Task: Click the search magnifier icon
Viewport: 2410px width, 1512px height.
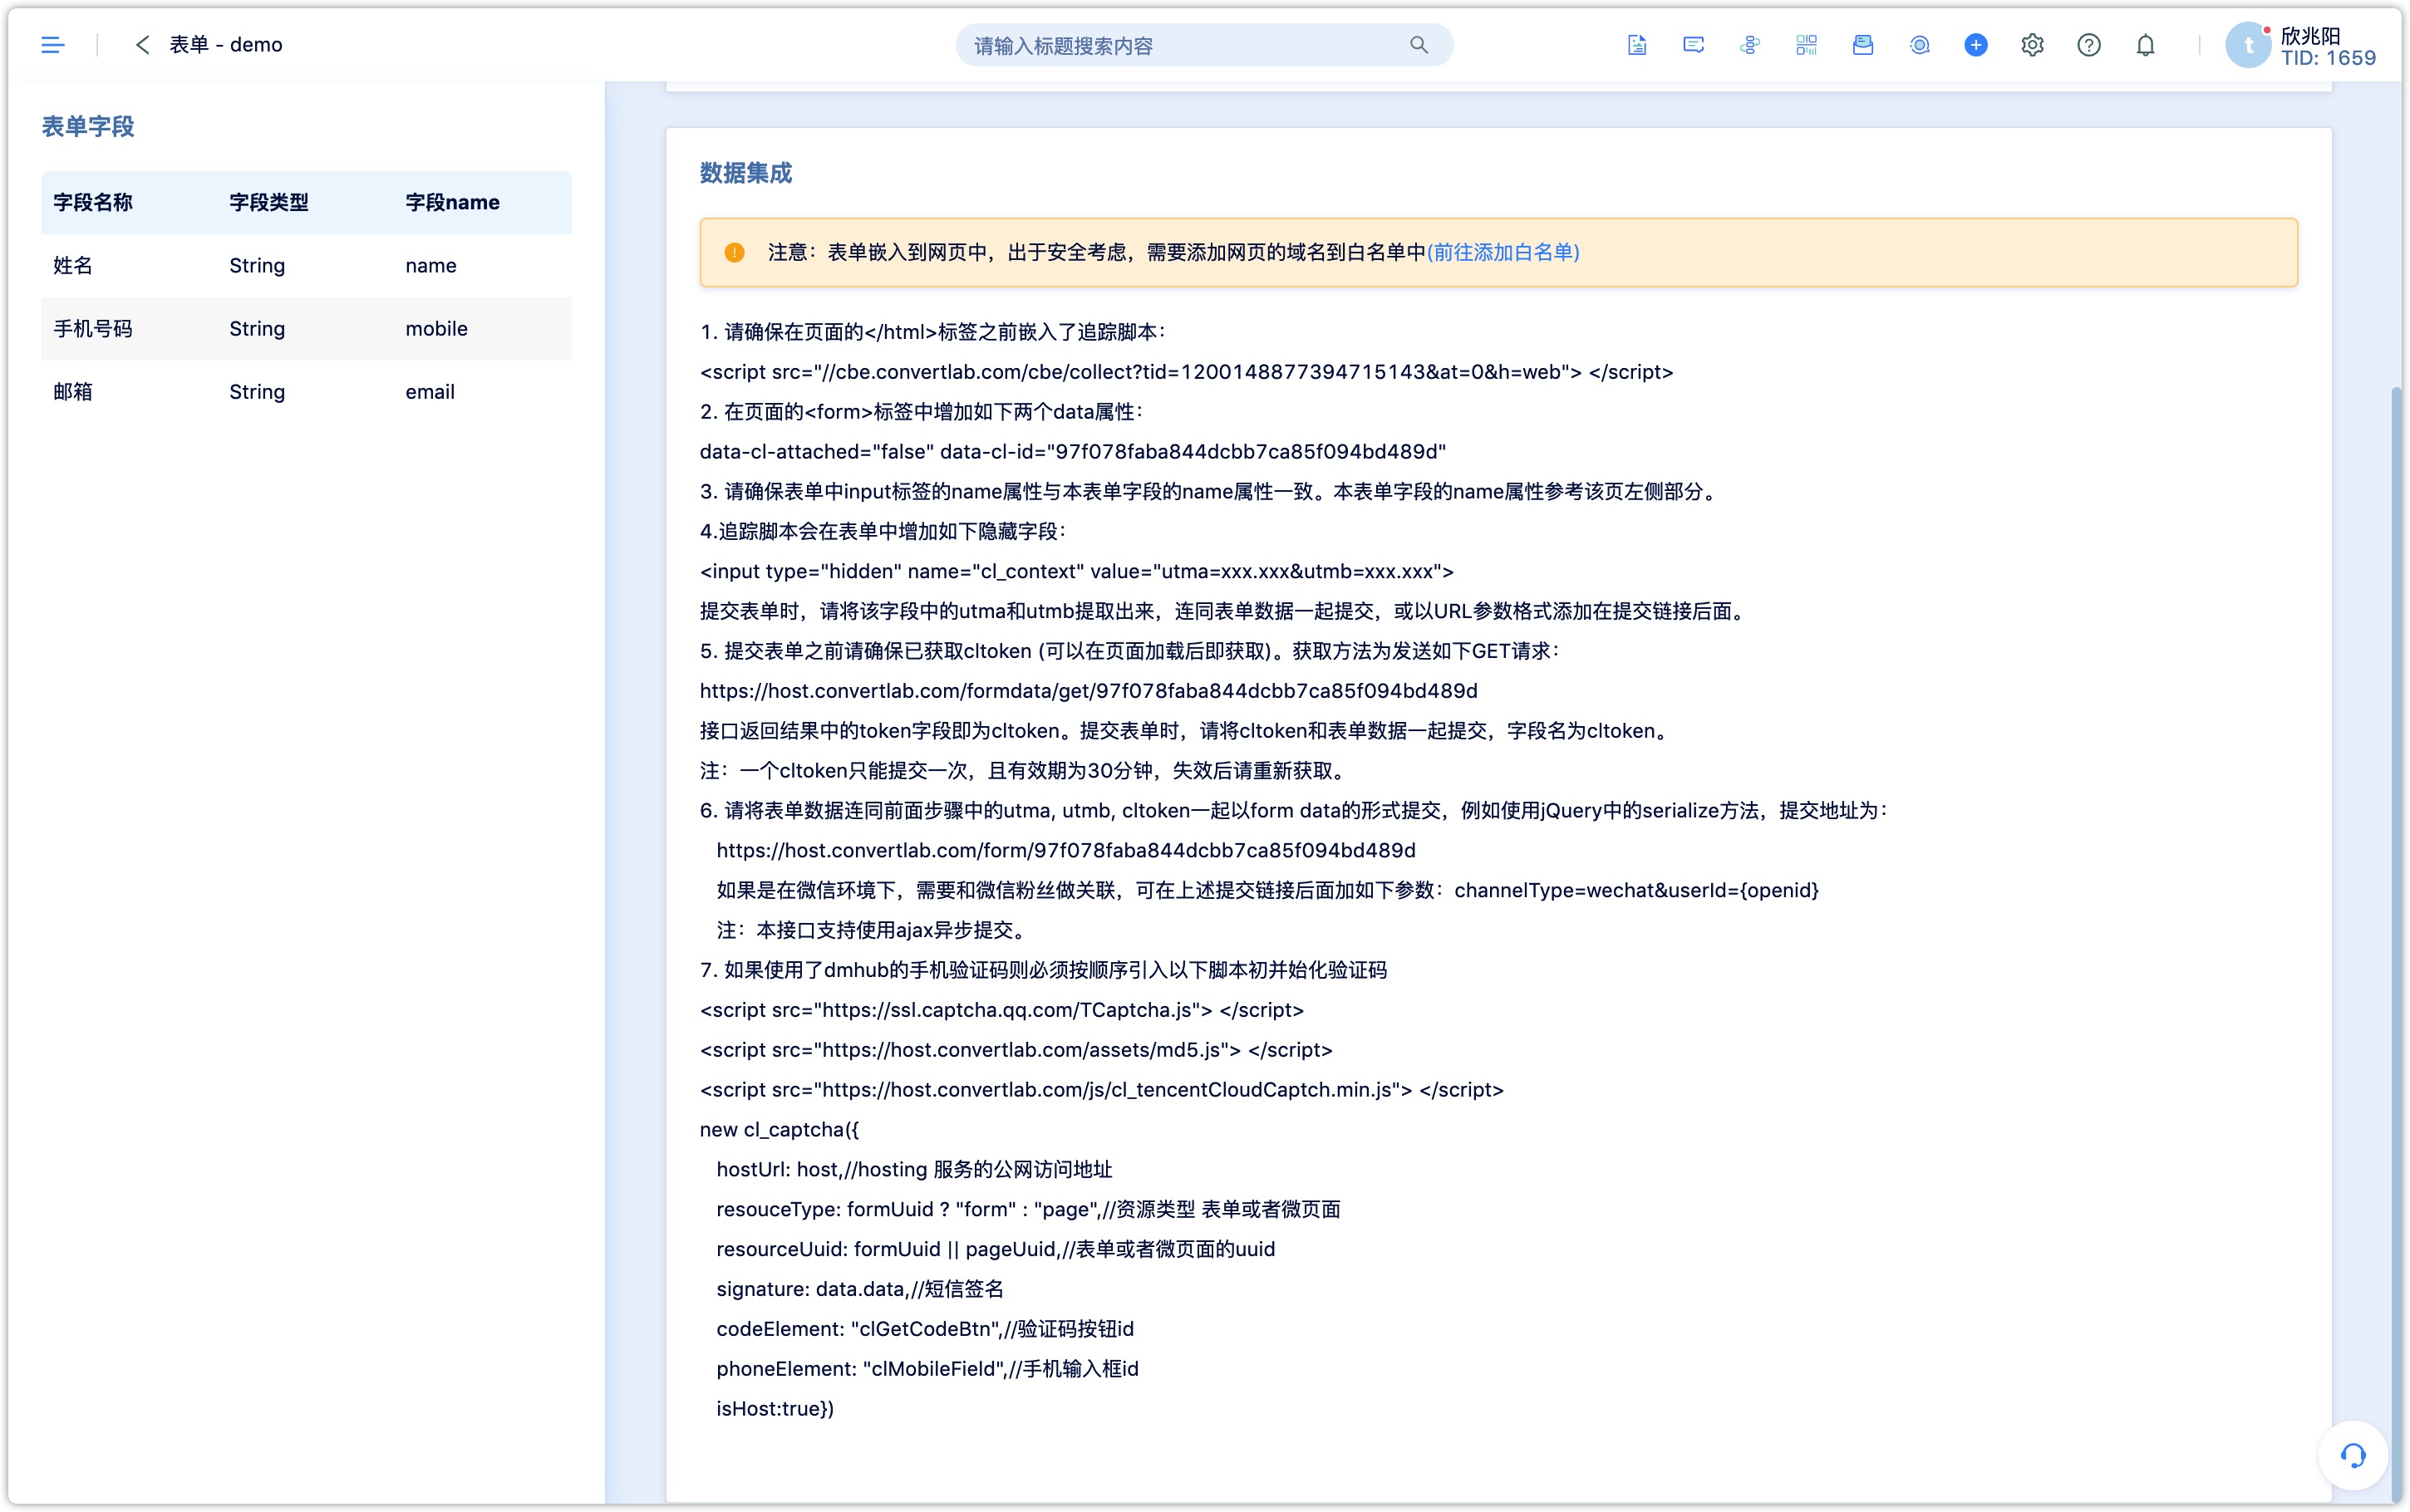Action: tap(1418, 45)
